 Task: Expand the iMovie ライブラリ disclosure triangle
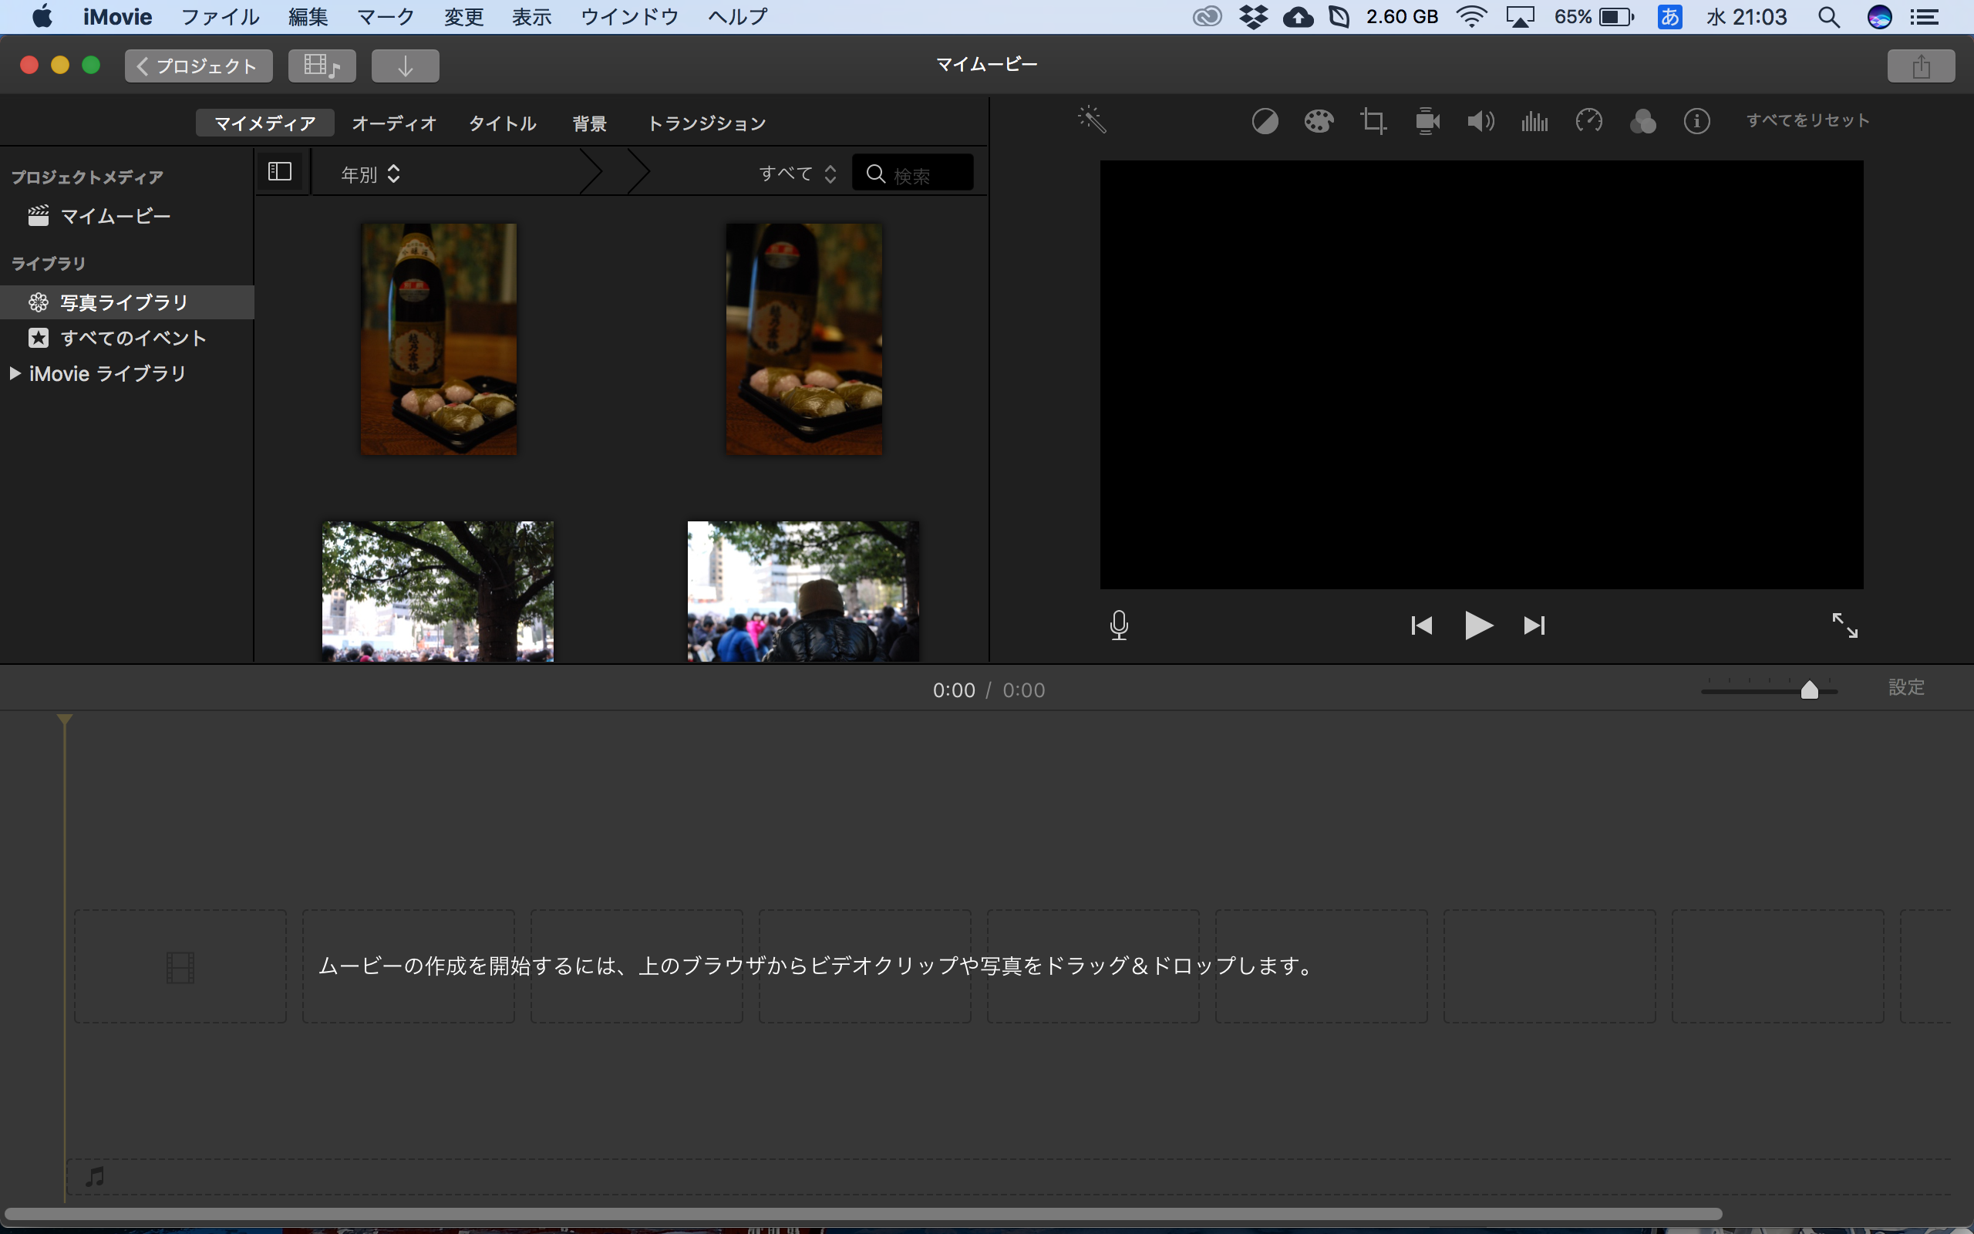click(x=15, y=374)
